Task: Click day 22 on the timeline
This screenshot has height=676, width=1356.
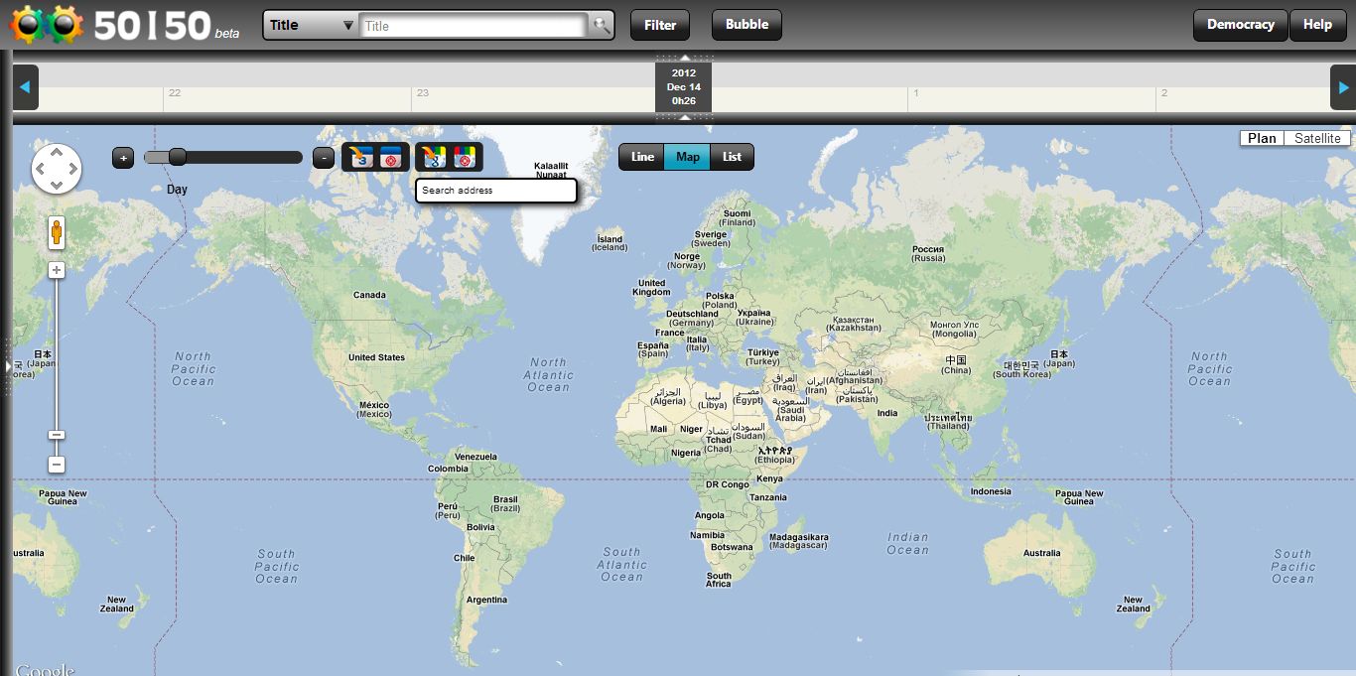Action: pyautogui.click(x=175, y=93)
